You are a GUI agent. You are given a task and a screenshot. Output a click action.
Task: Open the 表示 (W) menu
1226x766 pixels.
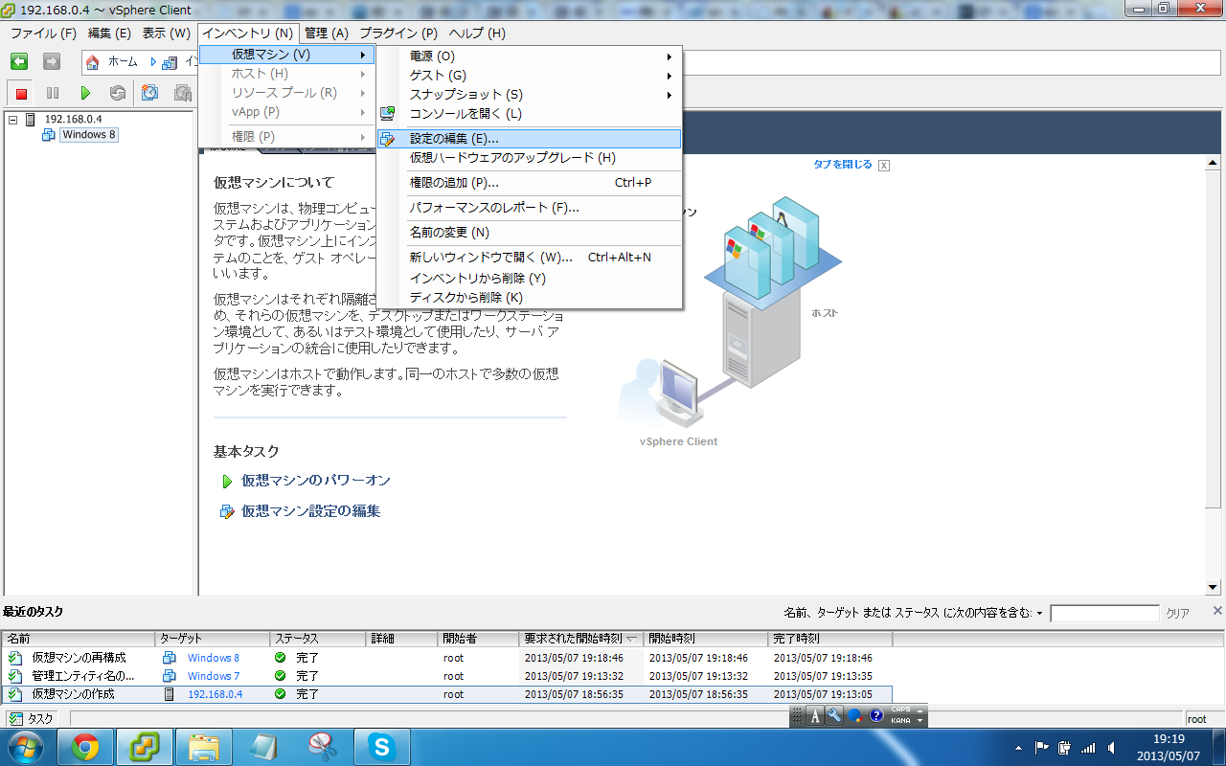point(166,33)
